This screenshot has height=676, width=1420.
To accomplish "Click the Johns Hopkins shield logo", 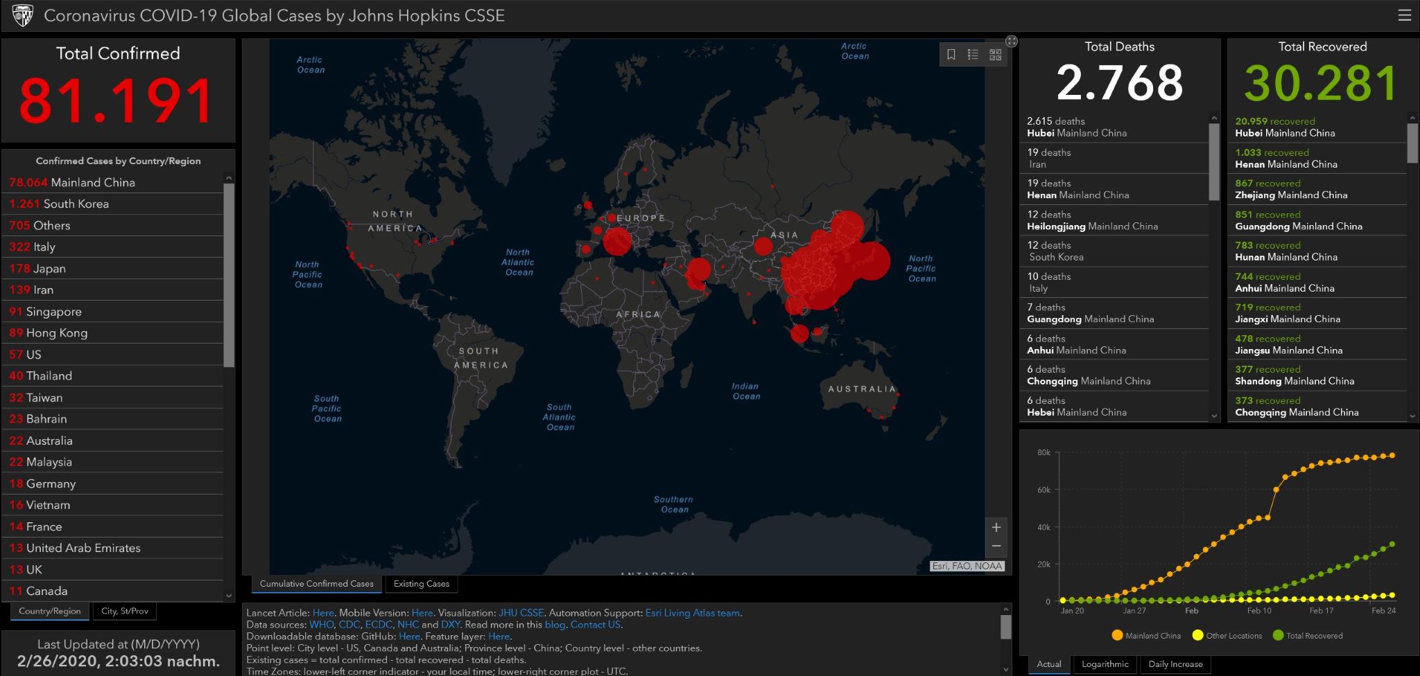I will [23, 15].
